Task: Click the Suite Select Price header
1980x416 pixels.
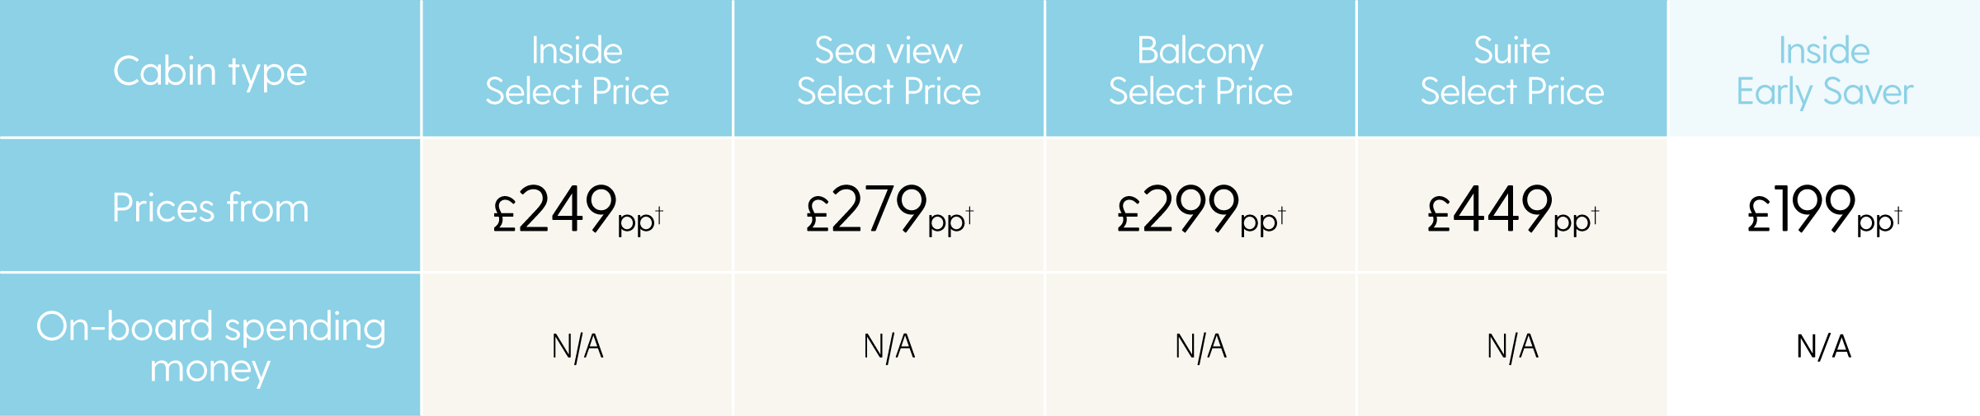Action: [x=1512, y=68]
